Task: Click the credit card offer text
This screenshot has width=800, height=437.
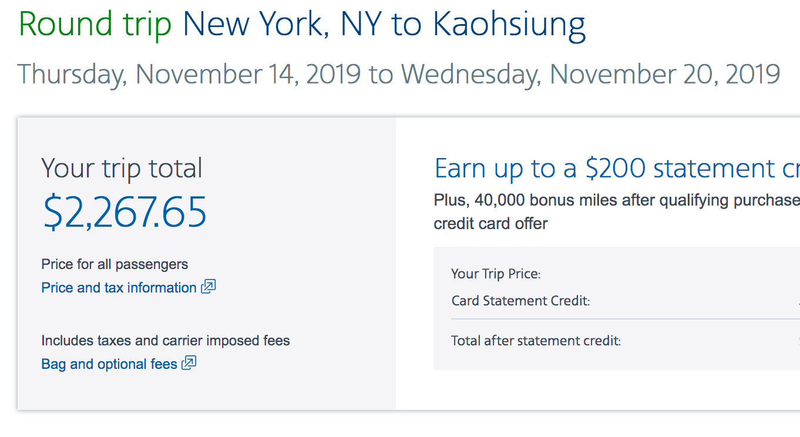Action: 490,224
